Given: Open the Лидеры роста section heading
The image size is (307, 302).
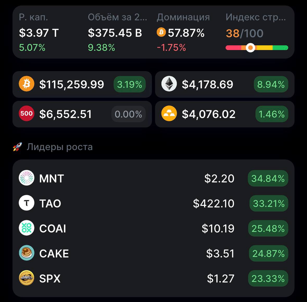Looking at the screenshot, I should tap(60, 147).
